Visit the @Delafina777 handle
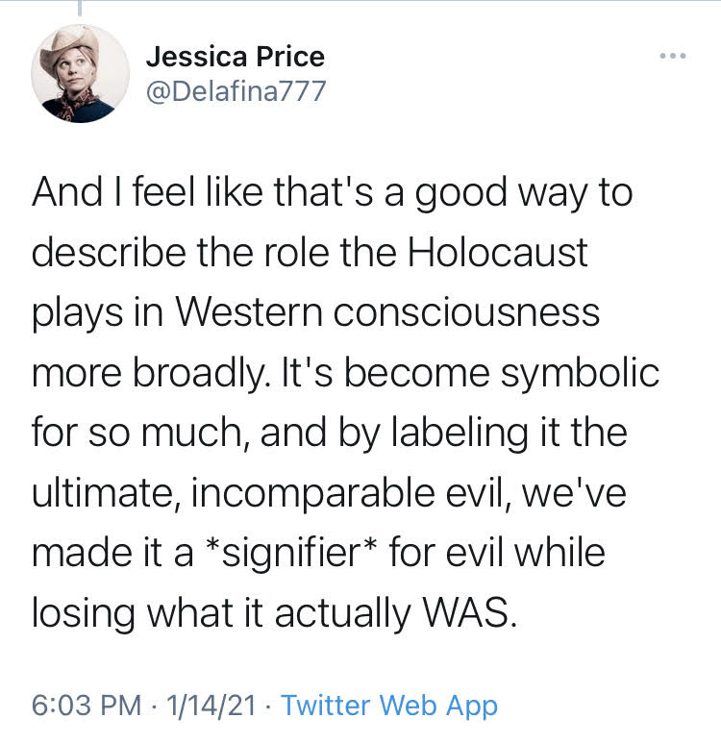 tap(236, 91)
